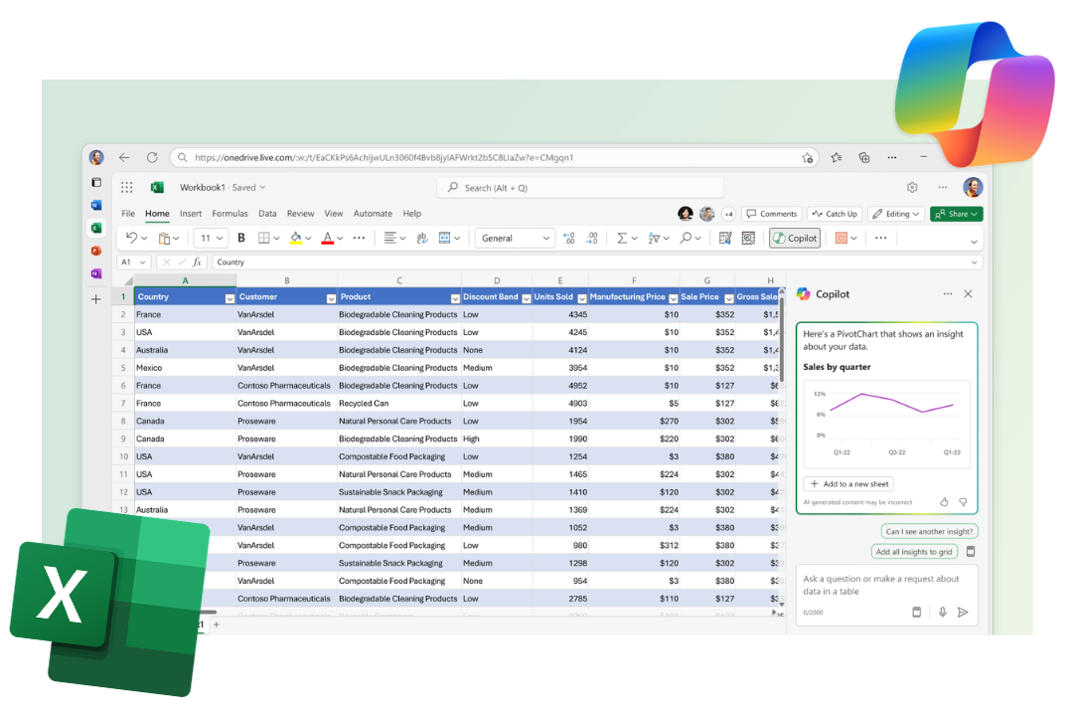Click the Fill Color paint bucket
1073x711 pixels.
(296, 238)
